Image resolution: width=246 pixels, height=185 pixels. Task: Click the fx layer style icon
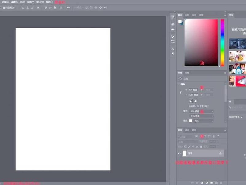197,183
